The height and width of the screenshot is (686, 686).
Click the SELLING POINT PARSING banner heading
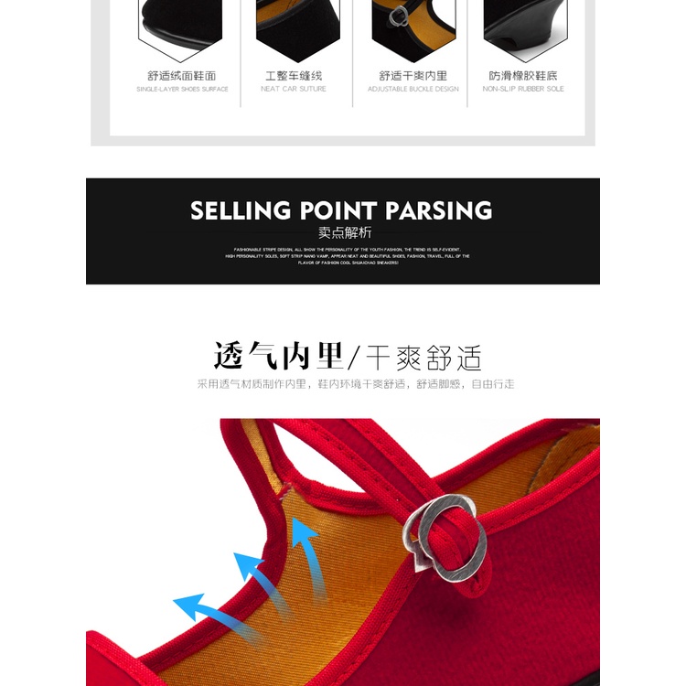pyautogui.click(x=342, y=210)
